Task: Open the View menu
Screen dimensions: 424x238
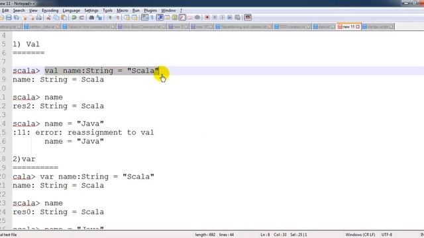Action: tap(33, 11)
